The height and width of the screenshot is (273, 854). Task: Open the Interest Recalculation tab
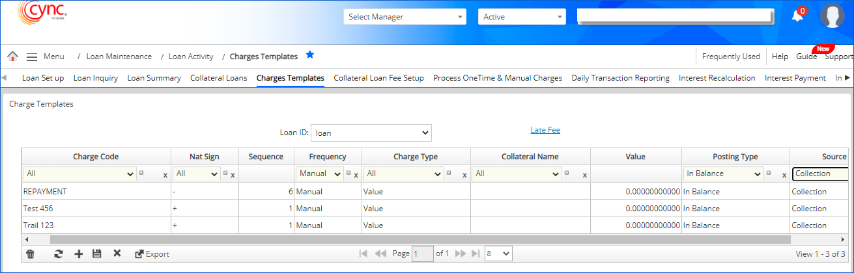click(717, 78)
